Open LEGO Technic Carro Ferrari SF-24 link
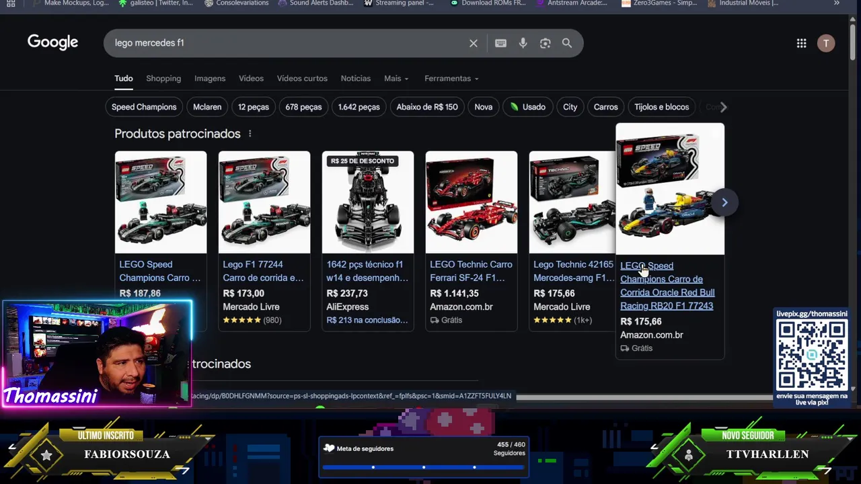The image size is (861, 484). pos(471,271)
